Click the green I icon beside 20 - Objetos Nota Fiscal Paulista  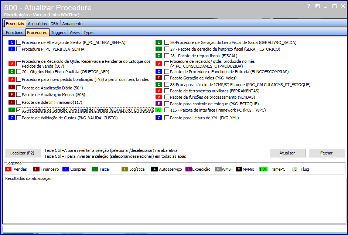click(12, 72)
